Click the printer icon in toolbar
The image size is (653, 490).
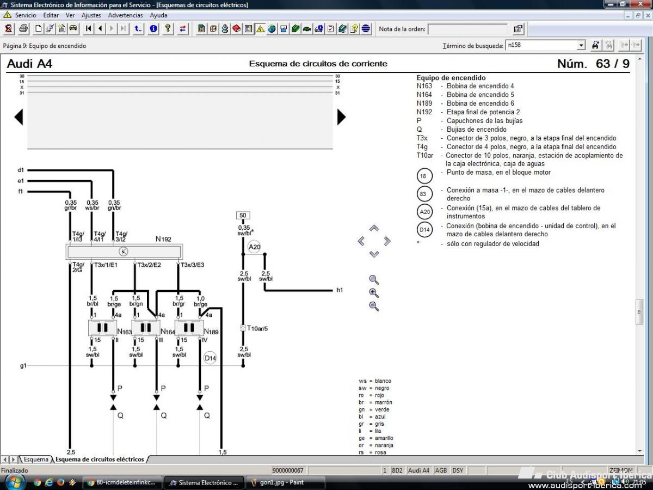[x=23, y=29]
